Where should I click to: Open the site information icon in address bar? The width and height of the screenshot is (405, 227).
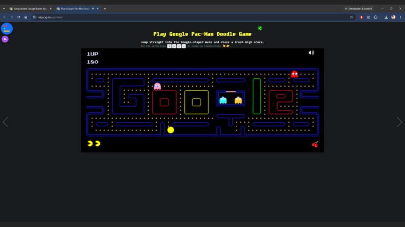34,17
